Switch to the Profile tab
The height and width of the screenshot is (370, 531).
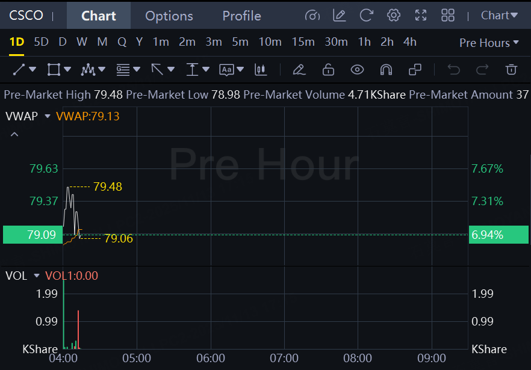(x=242, y=16)
